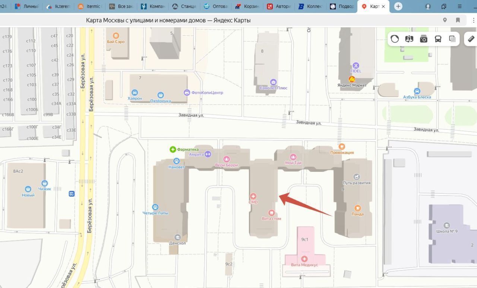Viewport: 477px width, 288px height.
Task: Click the house number 7 label
Action: 140,78
